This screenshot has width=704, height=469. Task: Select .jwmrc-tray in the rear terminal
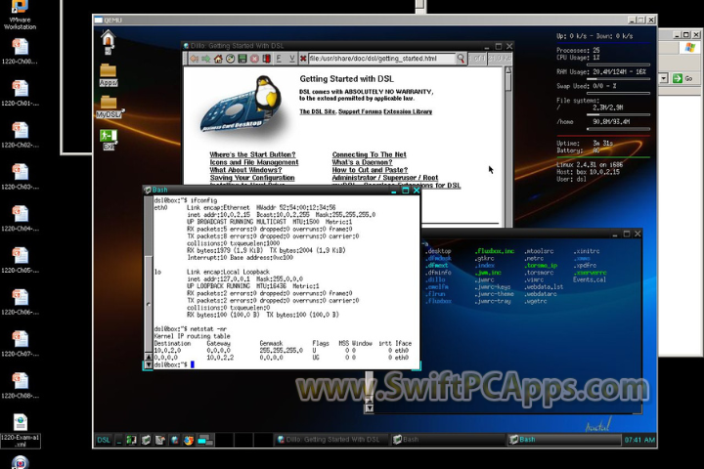(x=493, y=302)
